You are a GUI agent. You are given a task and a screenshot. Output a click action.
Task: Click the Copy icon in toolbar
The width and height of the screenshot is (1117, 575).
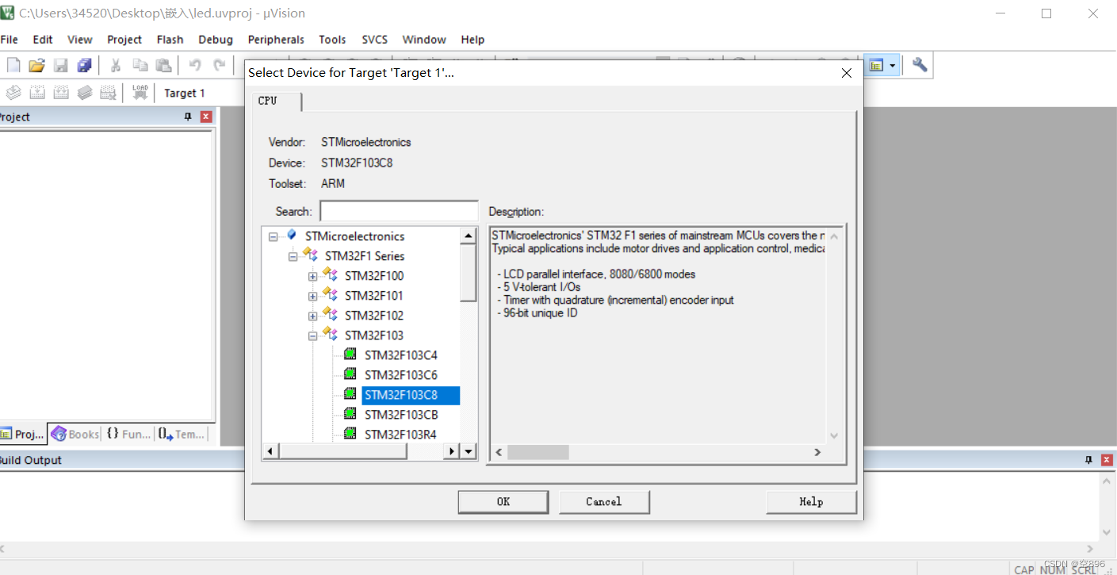(140, 65)
